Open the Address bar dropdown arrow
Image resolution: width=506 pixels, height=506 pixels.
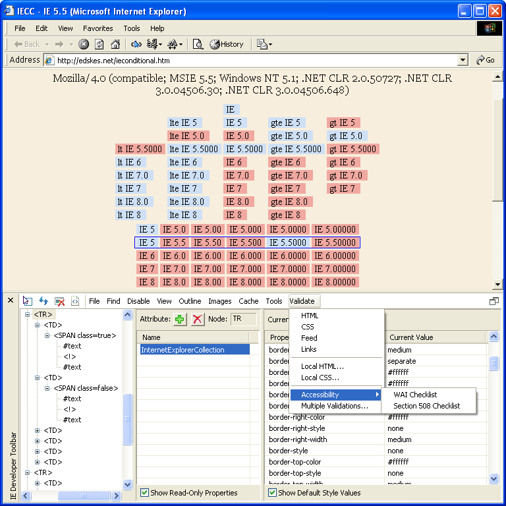click(463, 60)
